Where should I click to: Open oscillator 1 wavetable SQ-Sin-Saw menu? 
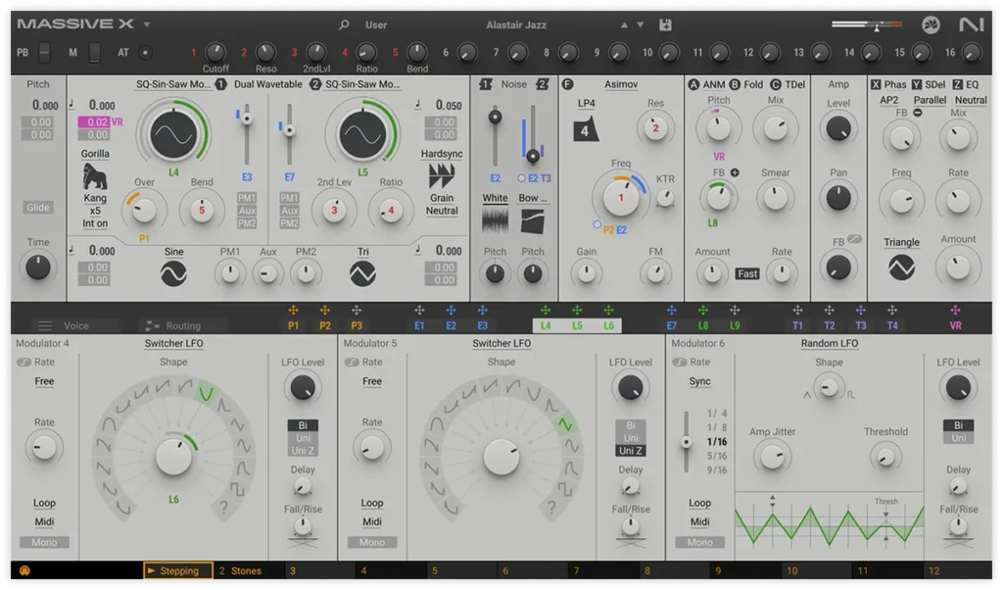(172, 84)
